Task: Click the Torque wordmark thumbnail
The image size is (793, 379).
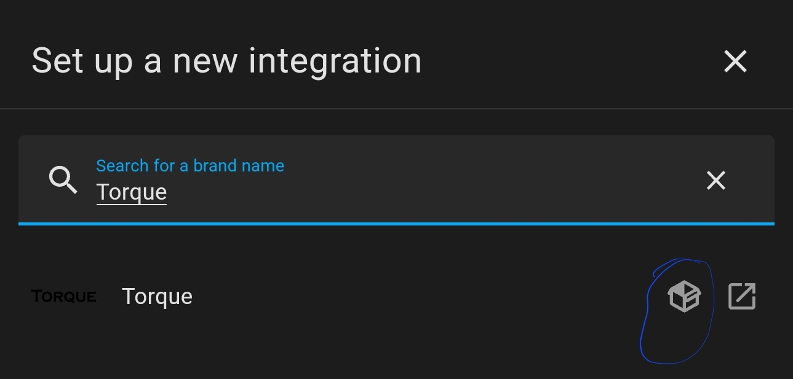Action: tap(63, 296)
